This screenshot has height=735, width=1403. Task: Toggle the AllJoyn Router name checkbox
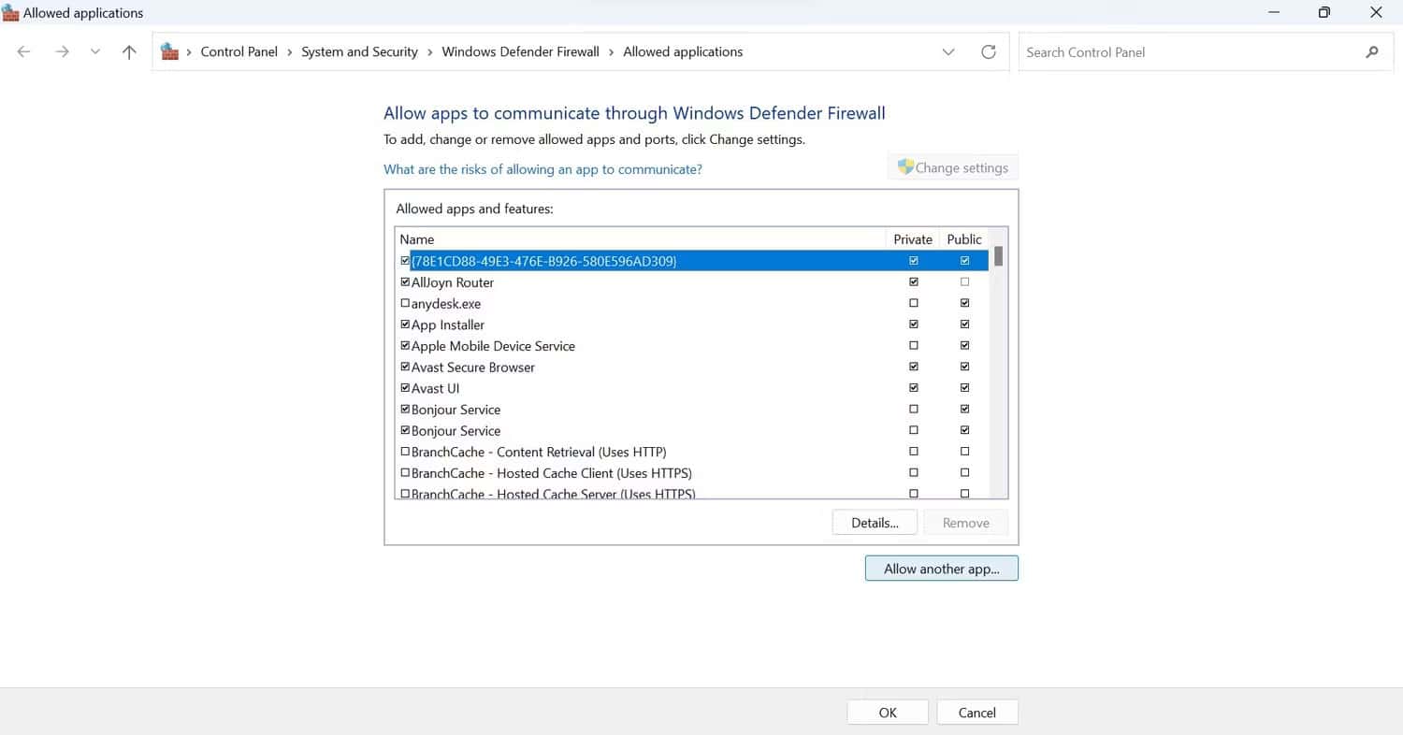405,282
